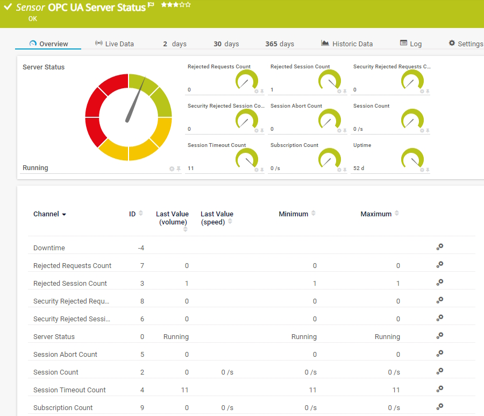This screenshot has height=416, width=484.
Task: Set sensor priority to four stars
Action: pyautogui.click(x=181, y=6)
